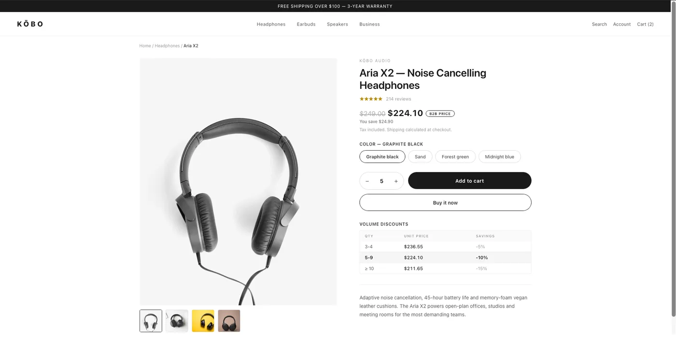Select the Graphite black color option
This screenshot has height=341, width=676.
(x=382, y=156)
